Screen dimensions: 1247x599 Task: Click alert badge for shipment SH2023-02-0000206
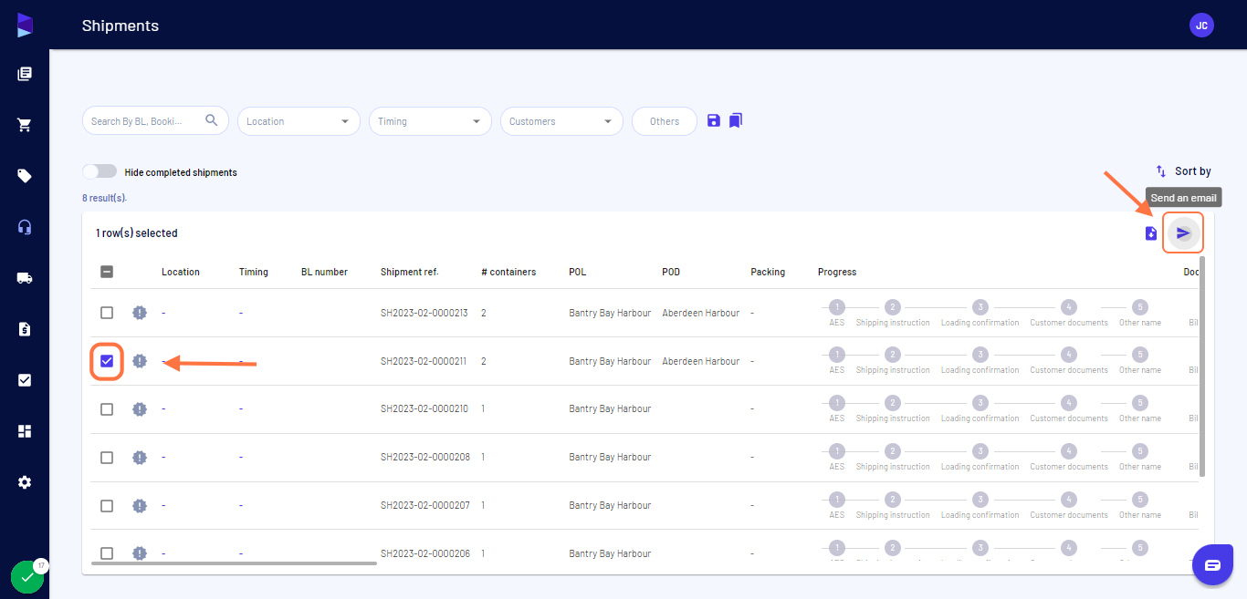[139, 553]
